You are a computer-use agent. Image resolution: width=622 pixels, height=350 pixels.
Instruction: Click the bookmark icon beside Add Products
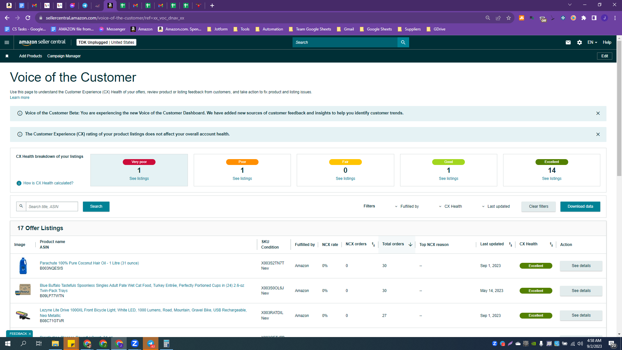click(x=7, y=56)
